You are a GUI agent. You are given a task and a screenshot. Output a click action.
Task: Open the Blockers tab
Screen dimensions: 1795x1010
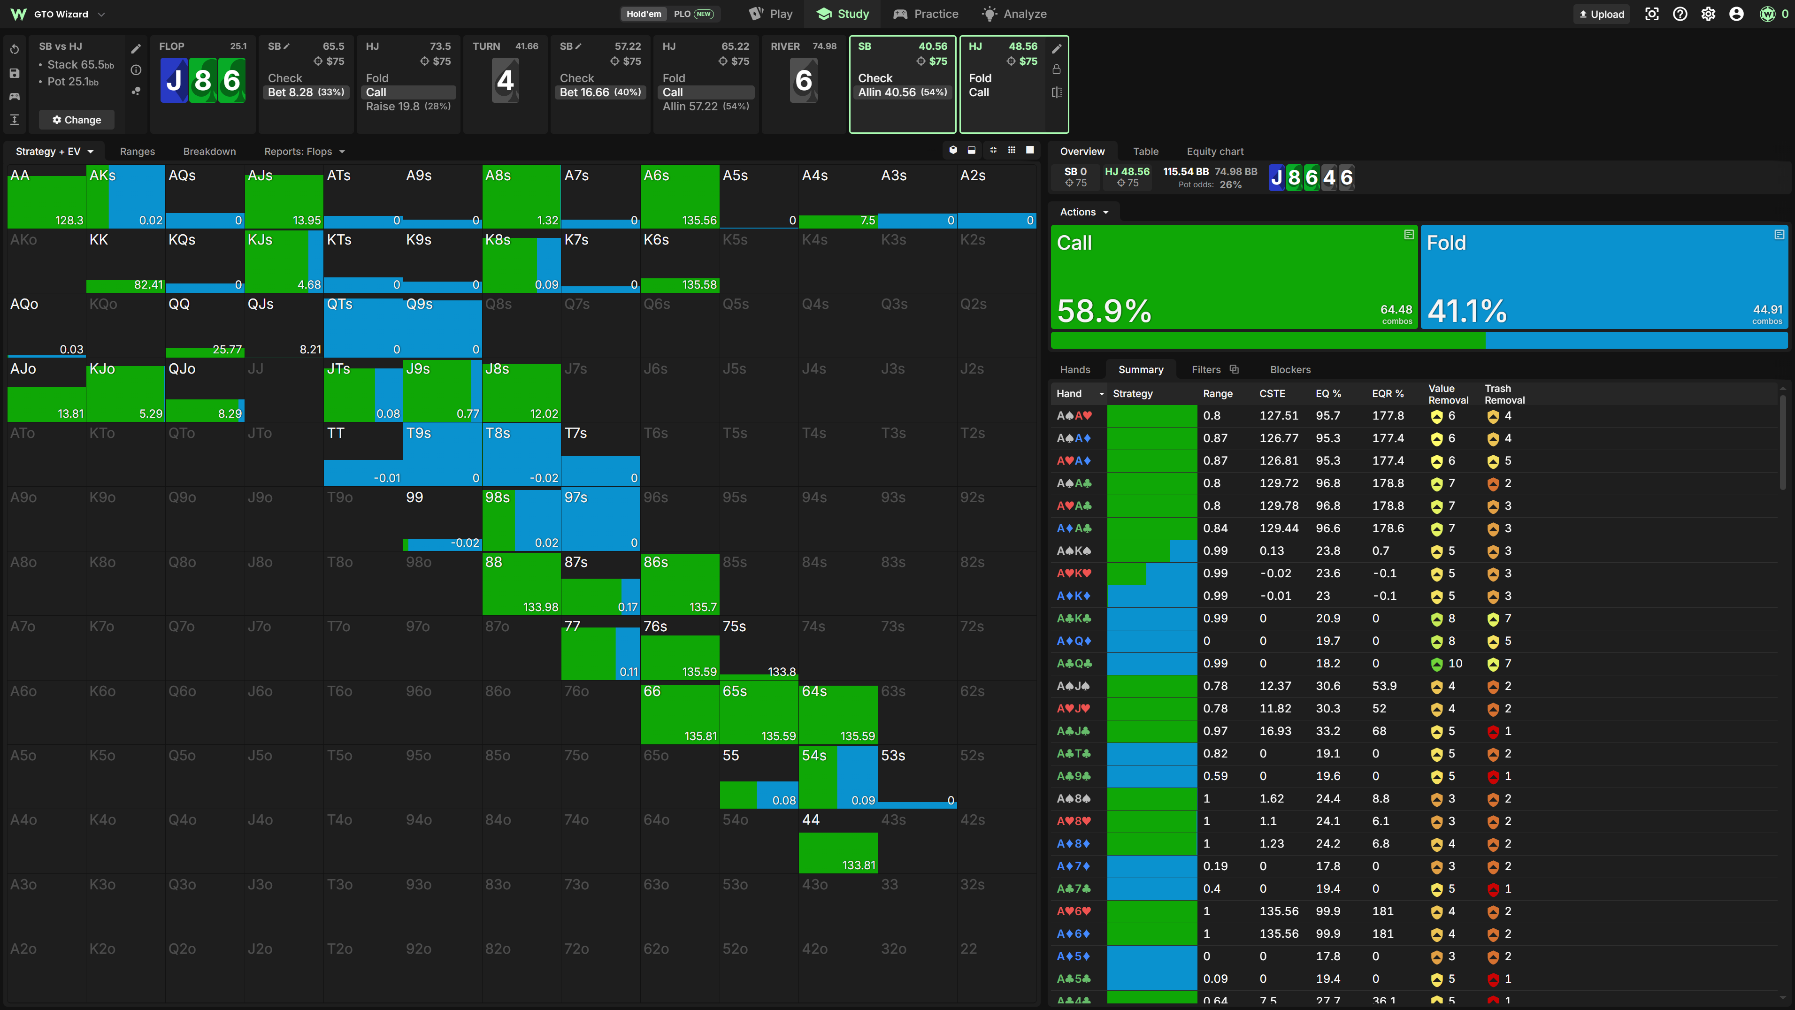click(1290, 370)
